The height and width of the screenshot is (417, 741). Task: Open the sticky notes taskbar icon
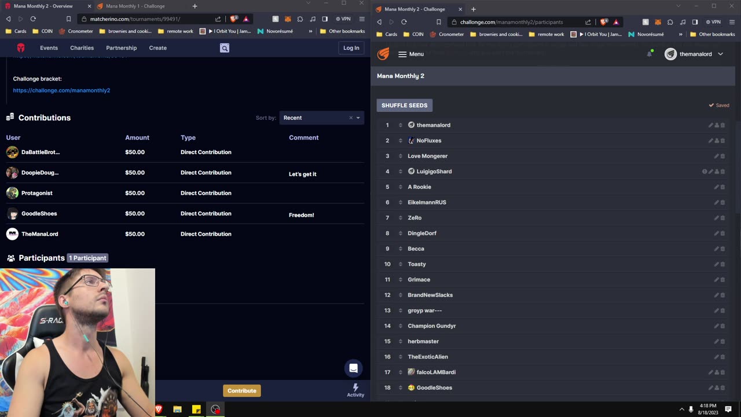click(196, 409)
